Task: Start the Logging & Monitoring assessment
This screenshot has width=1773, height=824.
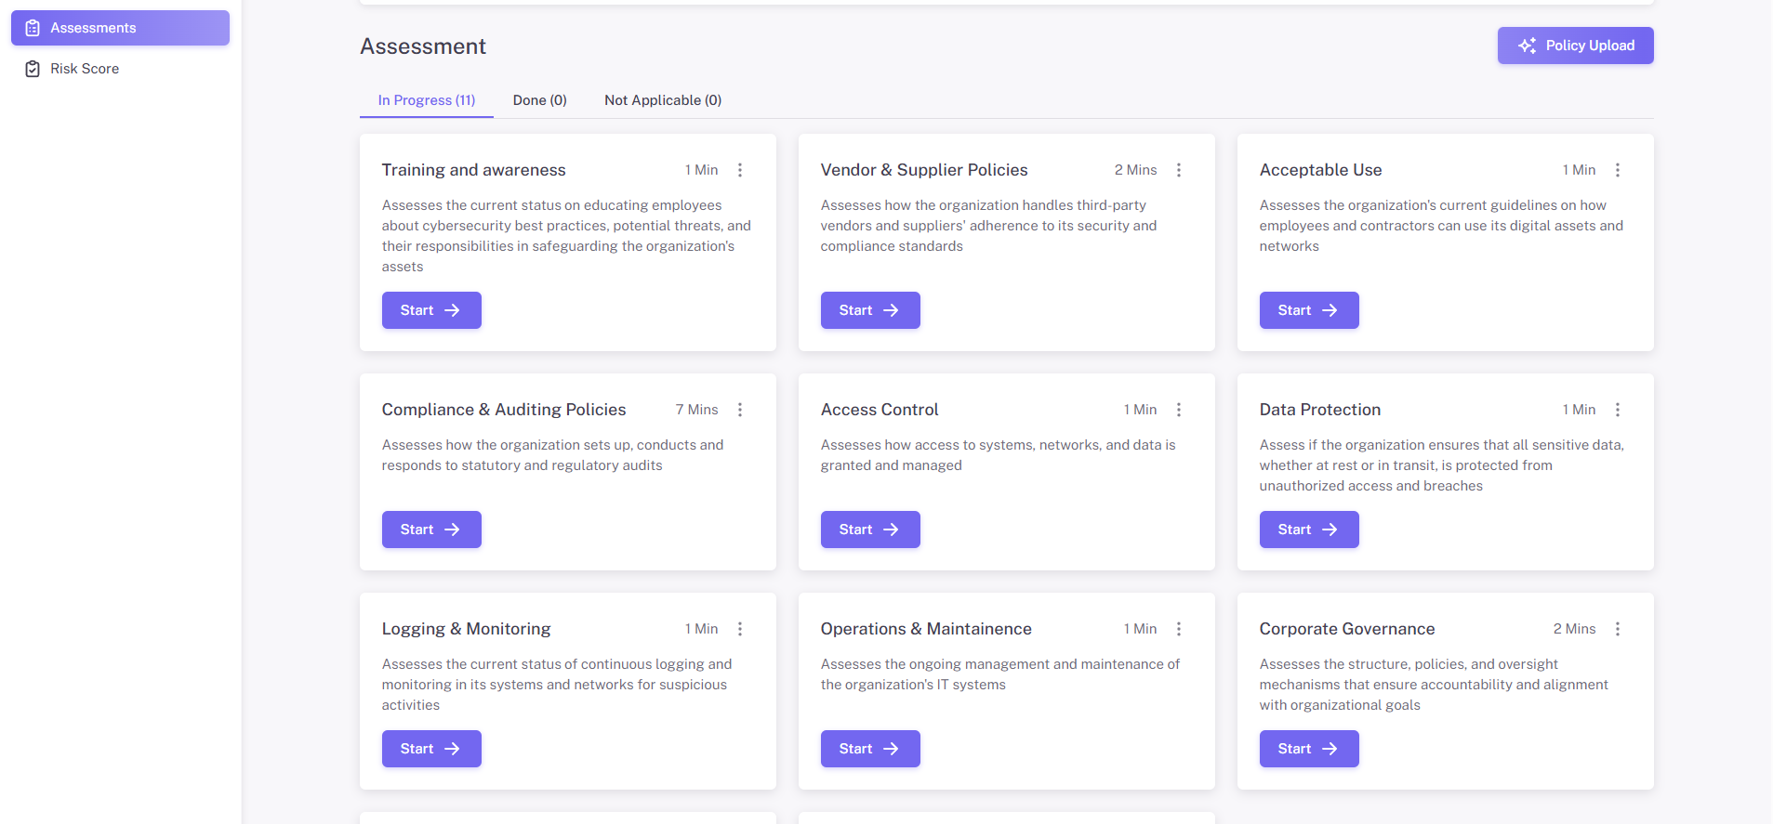Action: 431,749
